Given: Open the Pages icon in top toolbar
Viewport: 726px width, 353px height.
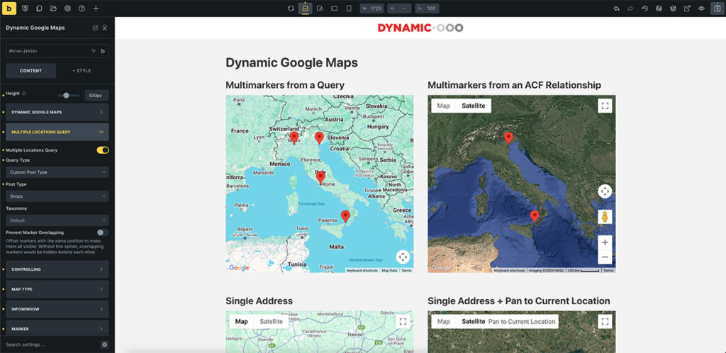Looking at the screenshot, I should (x=40, y=9).
